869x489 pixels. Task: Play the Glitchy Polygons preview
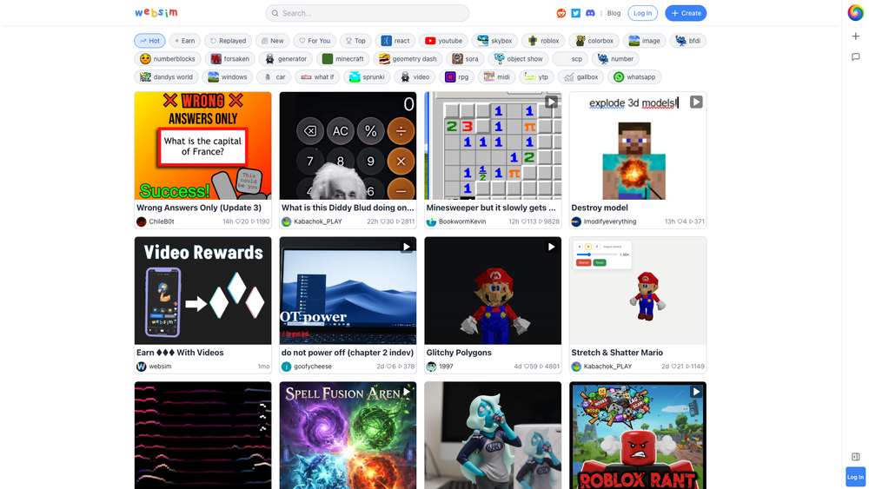pyautogui.click(x=551, y=247)
